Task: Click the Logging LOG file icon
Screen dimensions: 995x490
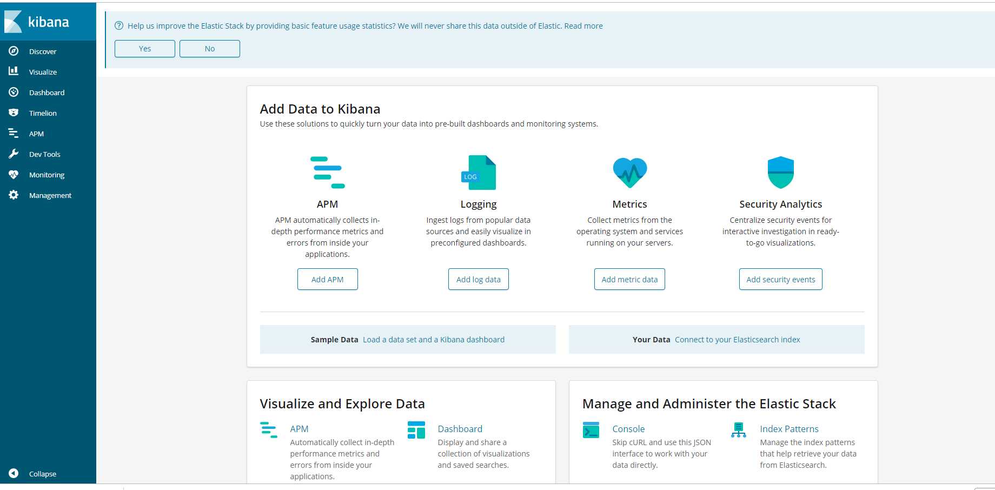Action: 478,173
